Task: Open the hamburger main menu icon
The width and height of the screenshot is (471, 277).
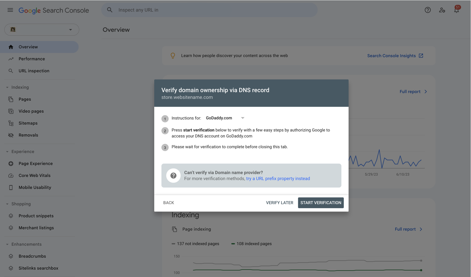Action: (10, 10)
